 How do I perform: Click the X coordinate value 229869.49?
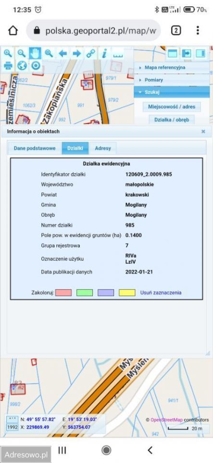[38, 427]
